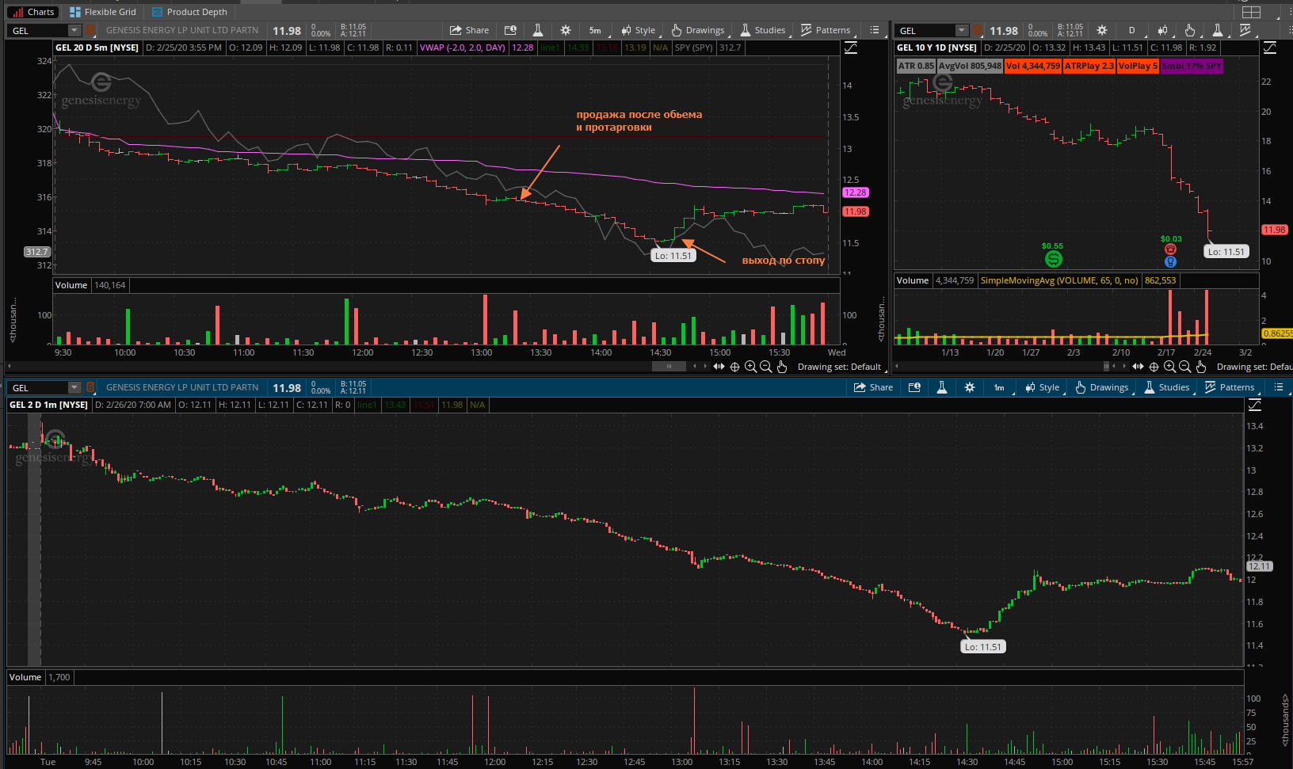Screen dimensions: 1293x769
Task: Open chart settings gear in 5m chart
Action: pyautogui.click(x=565, y=30)
